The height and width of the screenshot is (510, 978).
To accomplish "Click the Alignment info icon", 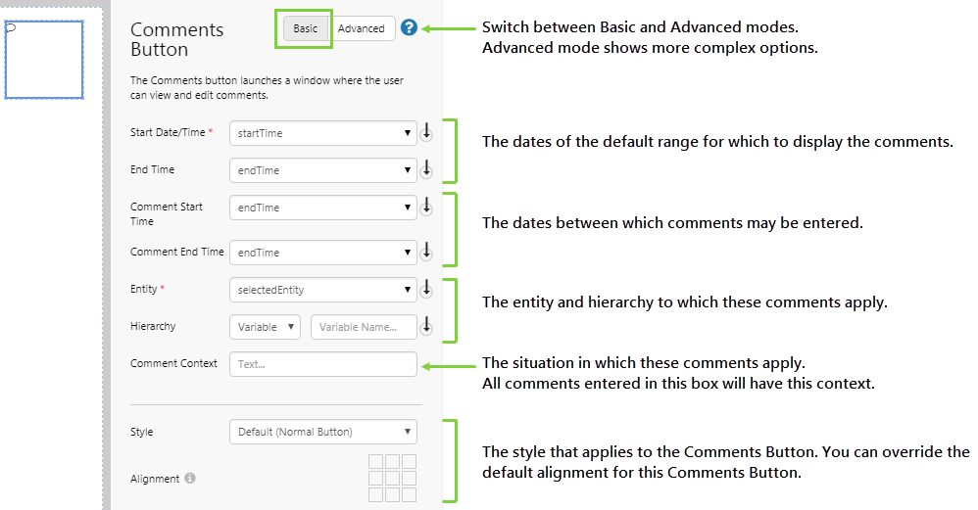I will click(x=190, y=479).
